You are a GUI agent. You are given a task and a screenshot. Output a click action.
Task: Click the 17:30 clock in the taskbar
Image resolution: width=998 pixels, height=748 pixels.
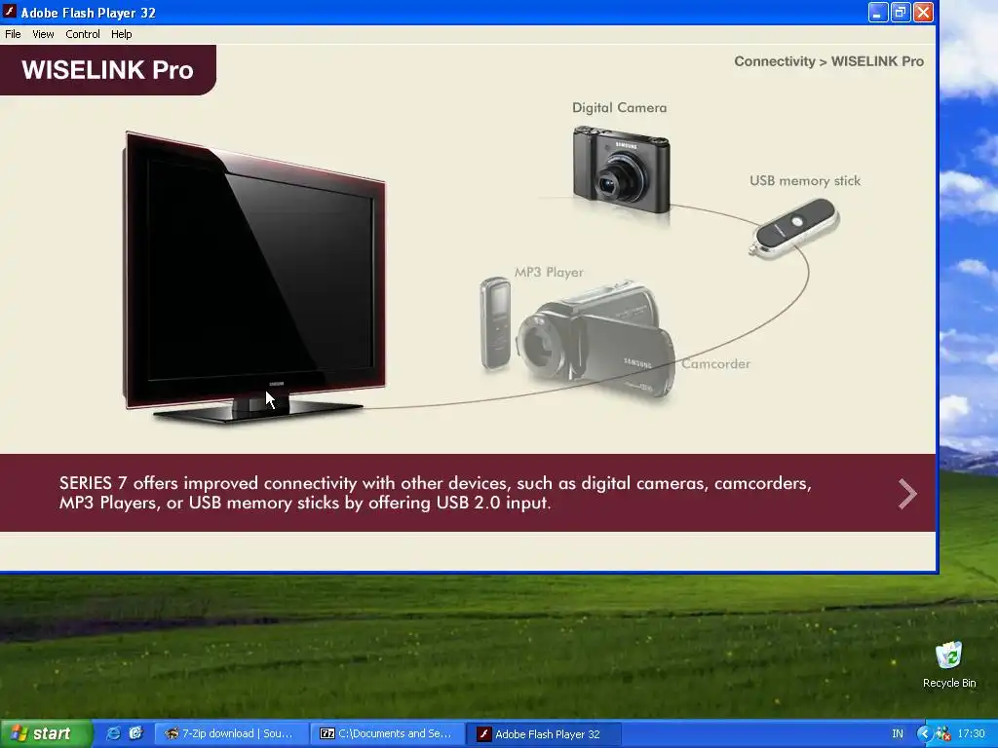(972, 734)
